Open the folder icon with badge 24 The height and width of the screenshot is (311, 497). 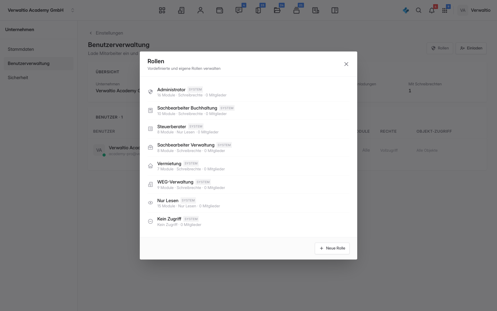(277, 10)
